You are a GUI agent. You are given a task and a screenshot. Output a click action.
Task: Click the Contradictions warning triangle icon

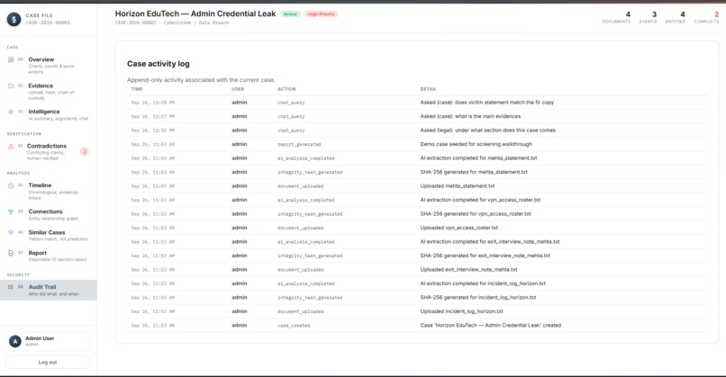click(11, 146)
